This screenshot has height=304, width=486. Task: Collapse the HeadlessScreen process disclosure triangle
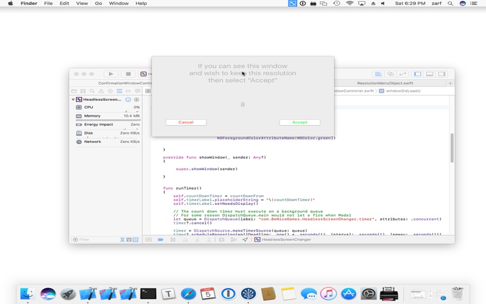tap(73, 99)
